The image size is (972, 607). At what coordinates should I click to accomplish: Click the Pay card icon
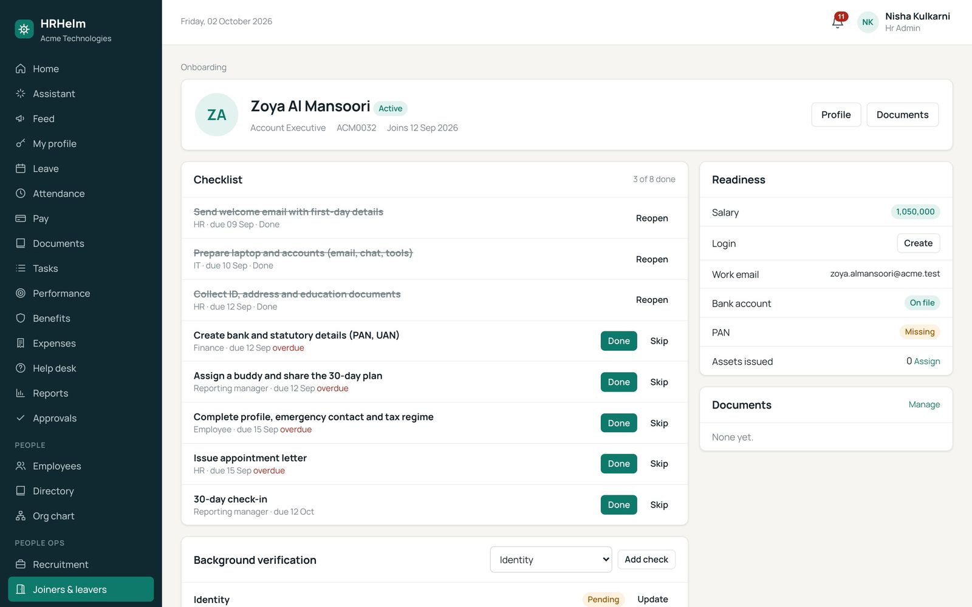pyautogui.click(x=21, y=218)
